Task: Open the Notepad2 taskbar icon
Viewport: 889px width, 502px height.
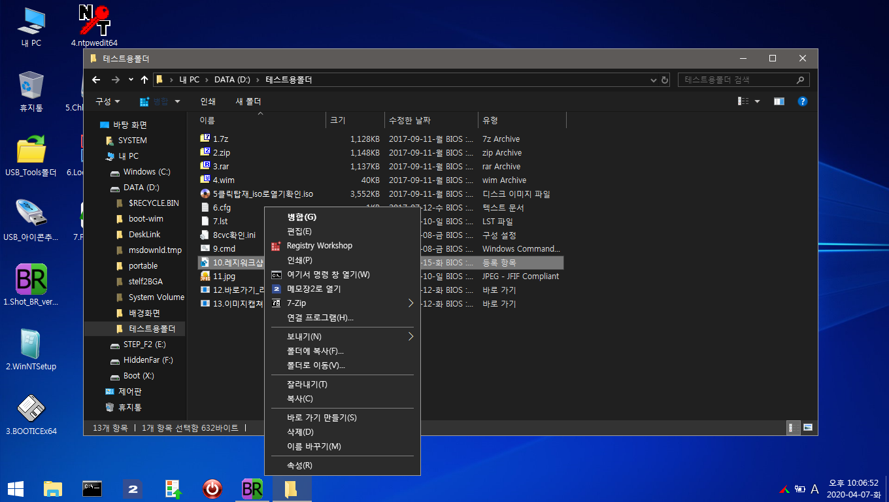Action: point(132,488)
